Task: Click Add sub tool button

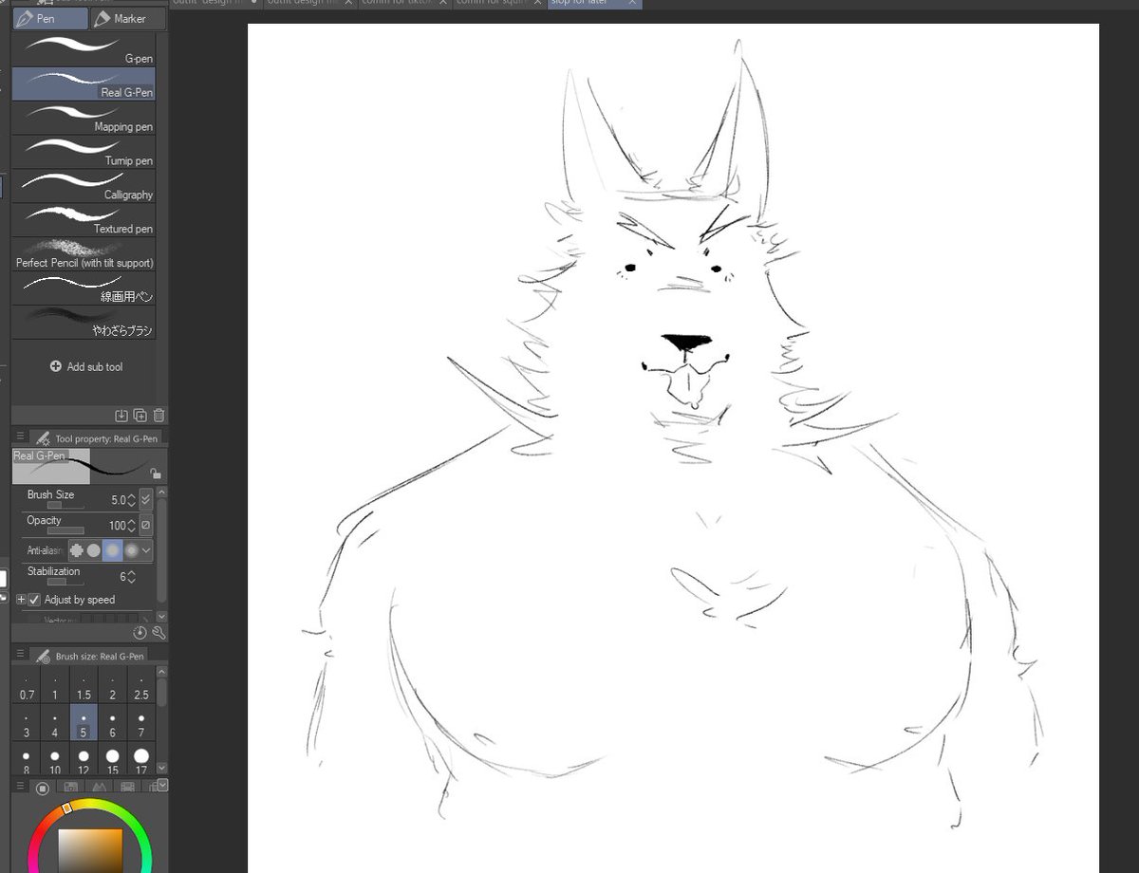Action: [86, 366]
